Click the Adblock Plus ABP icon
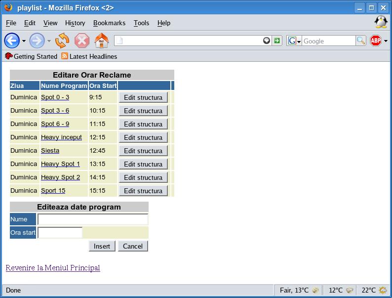Viewport: 392px width, 298px height. pyautogui.click(x=376, y=41)
